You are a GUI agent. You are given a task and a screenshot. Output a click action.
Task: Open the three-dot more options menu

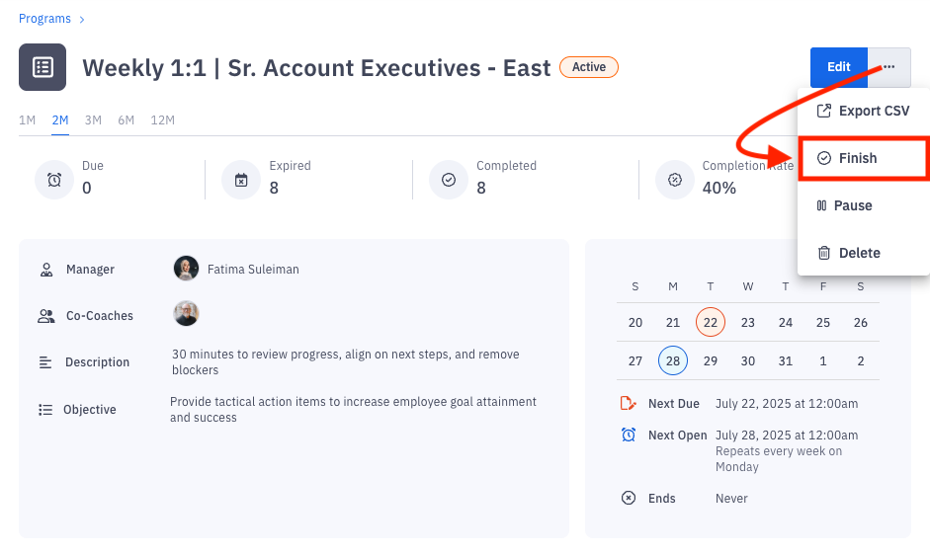[x=889, y=67]
